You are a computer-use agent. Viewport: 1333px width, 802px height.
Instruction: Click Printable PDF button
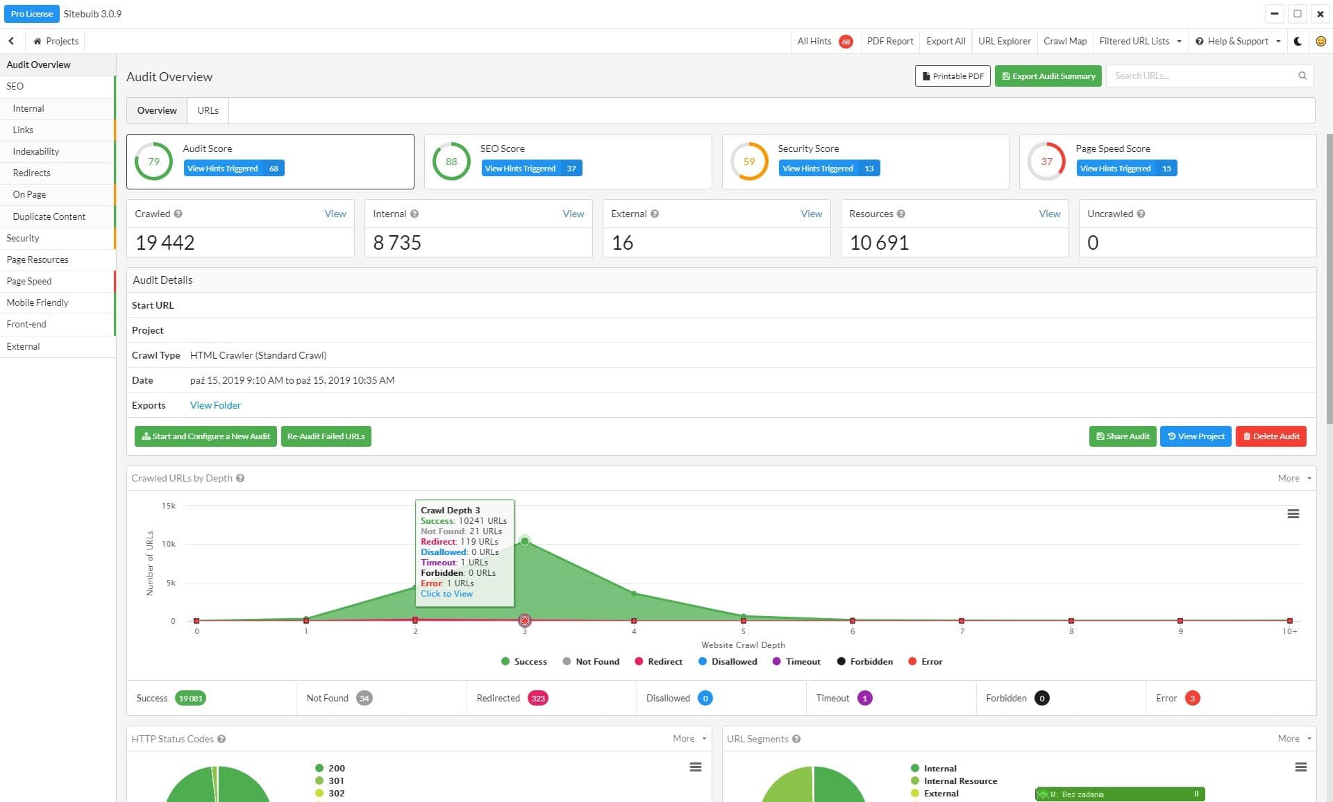pos(953,76)
